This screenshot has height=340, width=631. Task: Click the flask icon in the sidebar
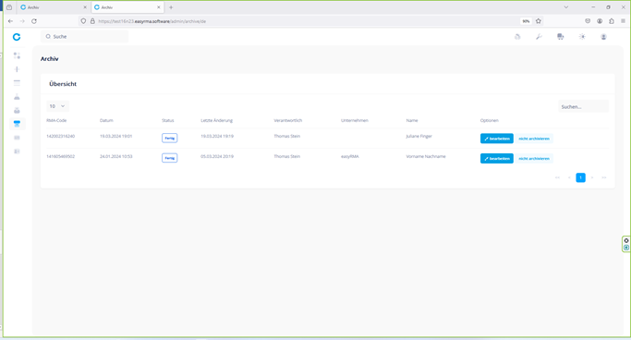click(17, 97)
